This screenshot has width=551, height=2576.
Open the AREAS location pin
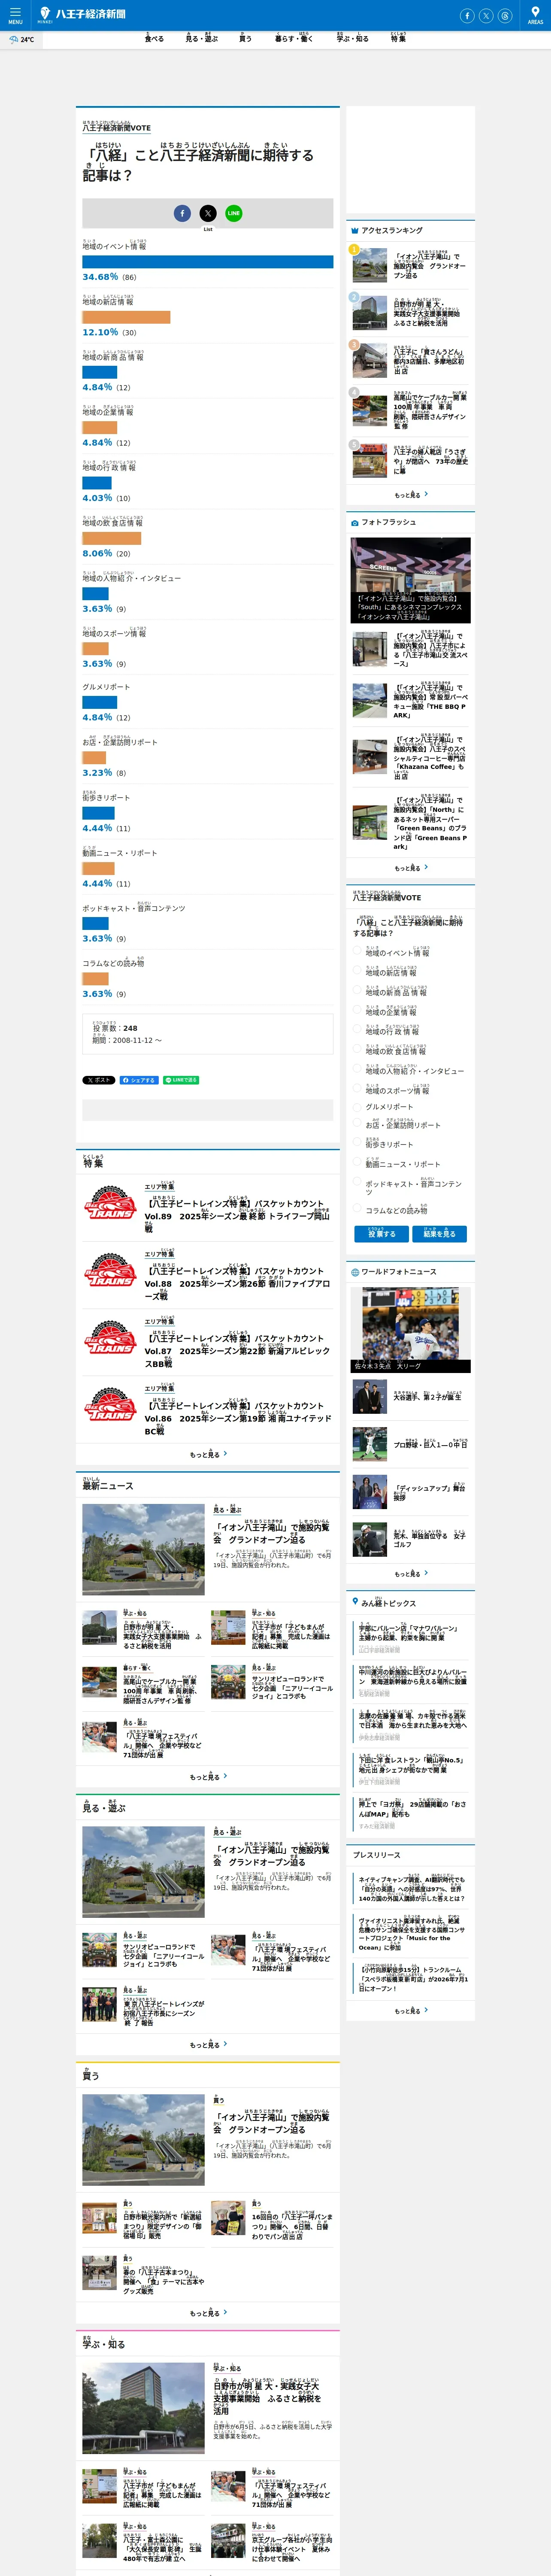pos(535,14)
